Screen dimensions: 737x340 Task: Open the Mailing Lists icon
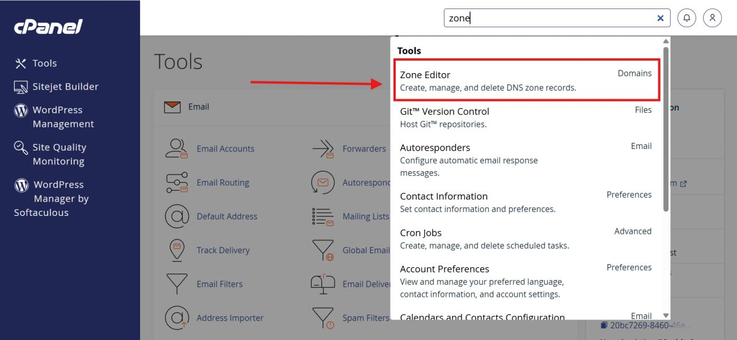[323, 216]
